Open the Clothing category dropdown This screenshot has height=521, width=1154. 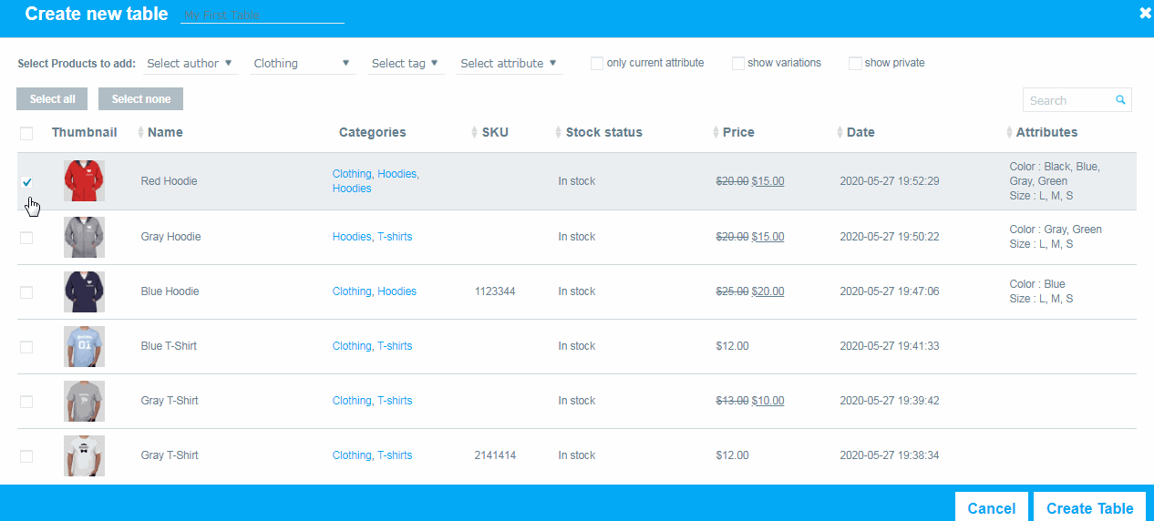tap(303, 64)
